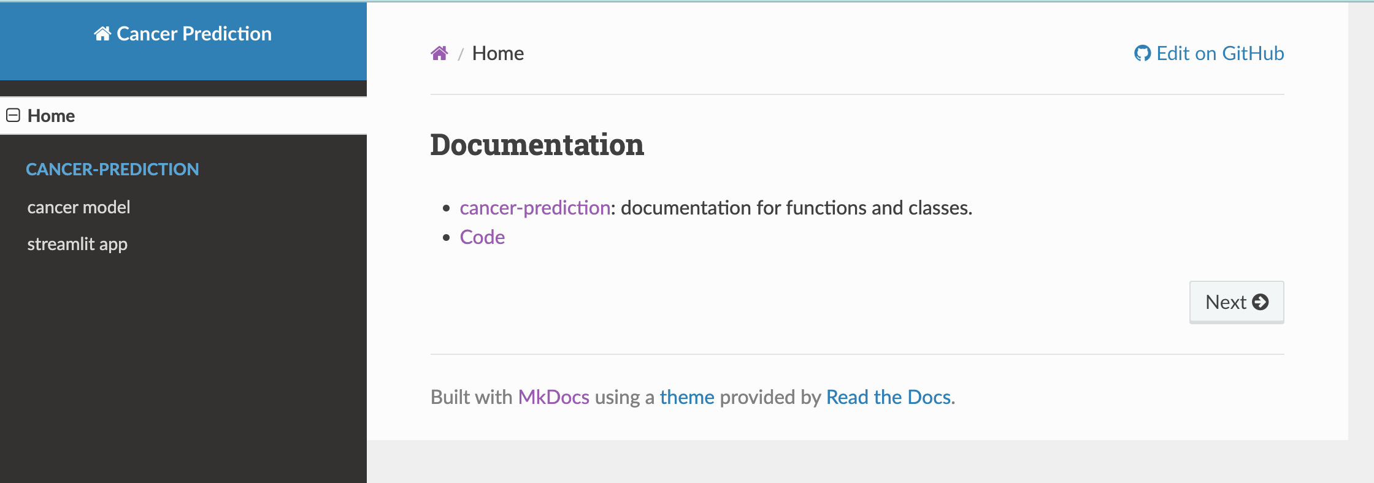Go to the Read the Docs link

[x=888, y=397]
